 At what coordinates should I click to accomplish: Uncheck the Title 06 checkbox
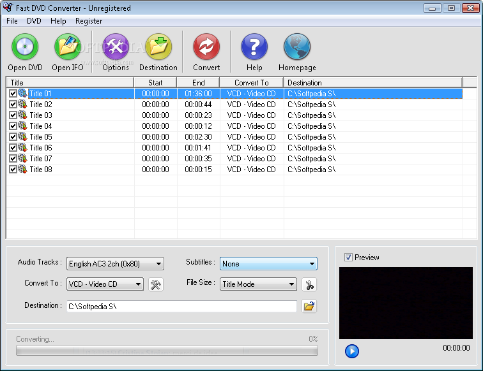coord(13,147)
